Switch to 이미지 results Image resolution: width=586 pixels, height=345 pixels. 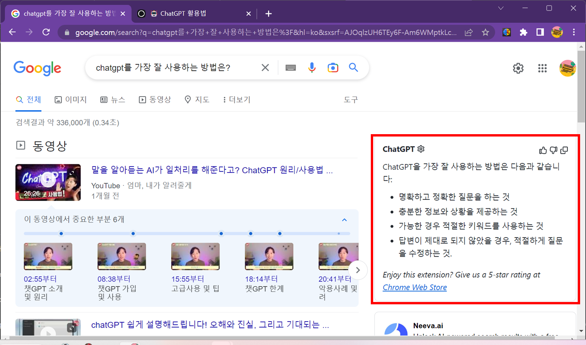(71, 100)
